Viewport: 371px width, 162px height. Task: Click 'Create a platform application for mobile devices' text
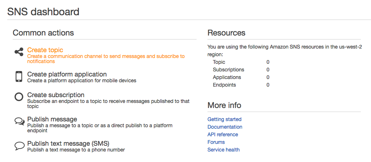coord(82,80)
